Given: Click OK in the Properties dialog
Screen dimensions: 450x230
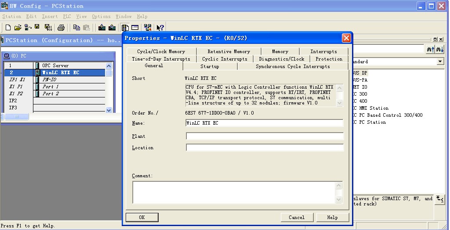Looking at the screenshot, I should pyautogui.click(x=142, y=217).
